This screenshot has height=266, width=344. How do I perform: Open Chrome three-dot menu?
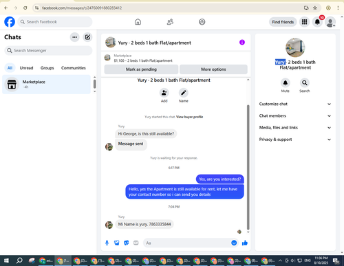(x=338, y=8)
